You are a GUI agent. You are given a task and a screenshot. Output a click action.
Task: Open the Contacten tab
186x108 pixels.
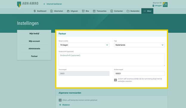117,11
